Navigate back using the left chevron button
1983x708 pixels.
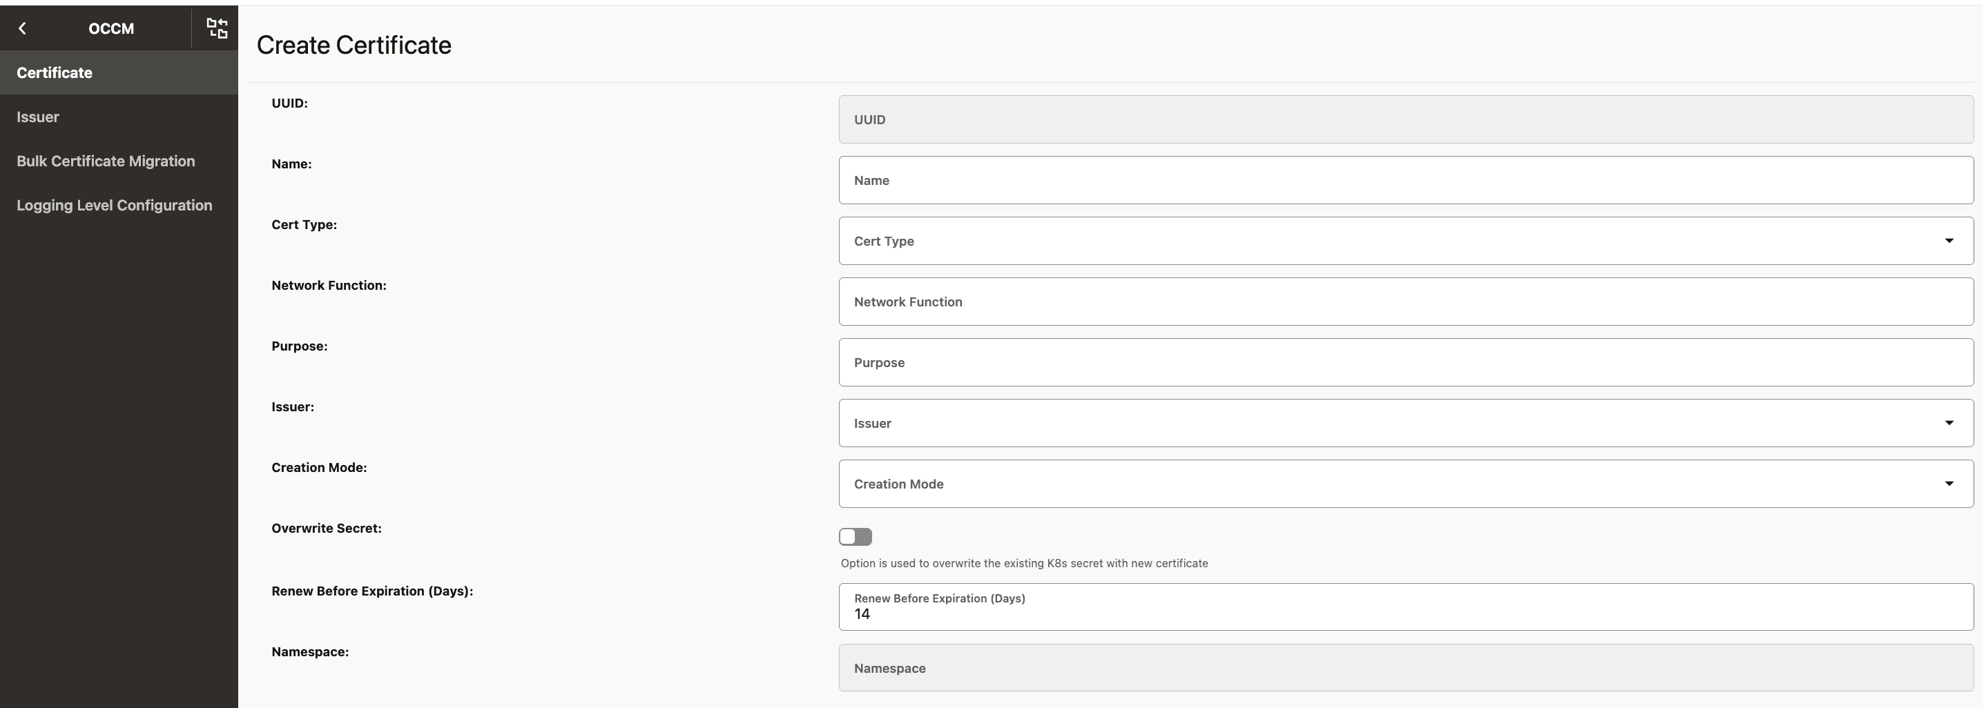point(23,28)
